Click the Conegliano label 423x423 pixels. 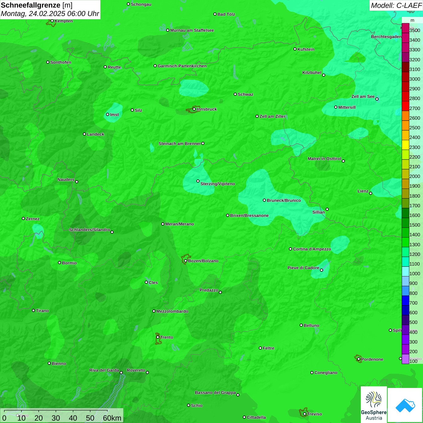pos(326,373)
